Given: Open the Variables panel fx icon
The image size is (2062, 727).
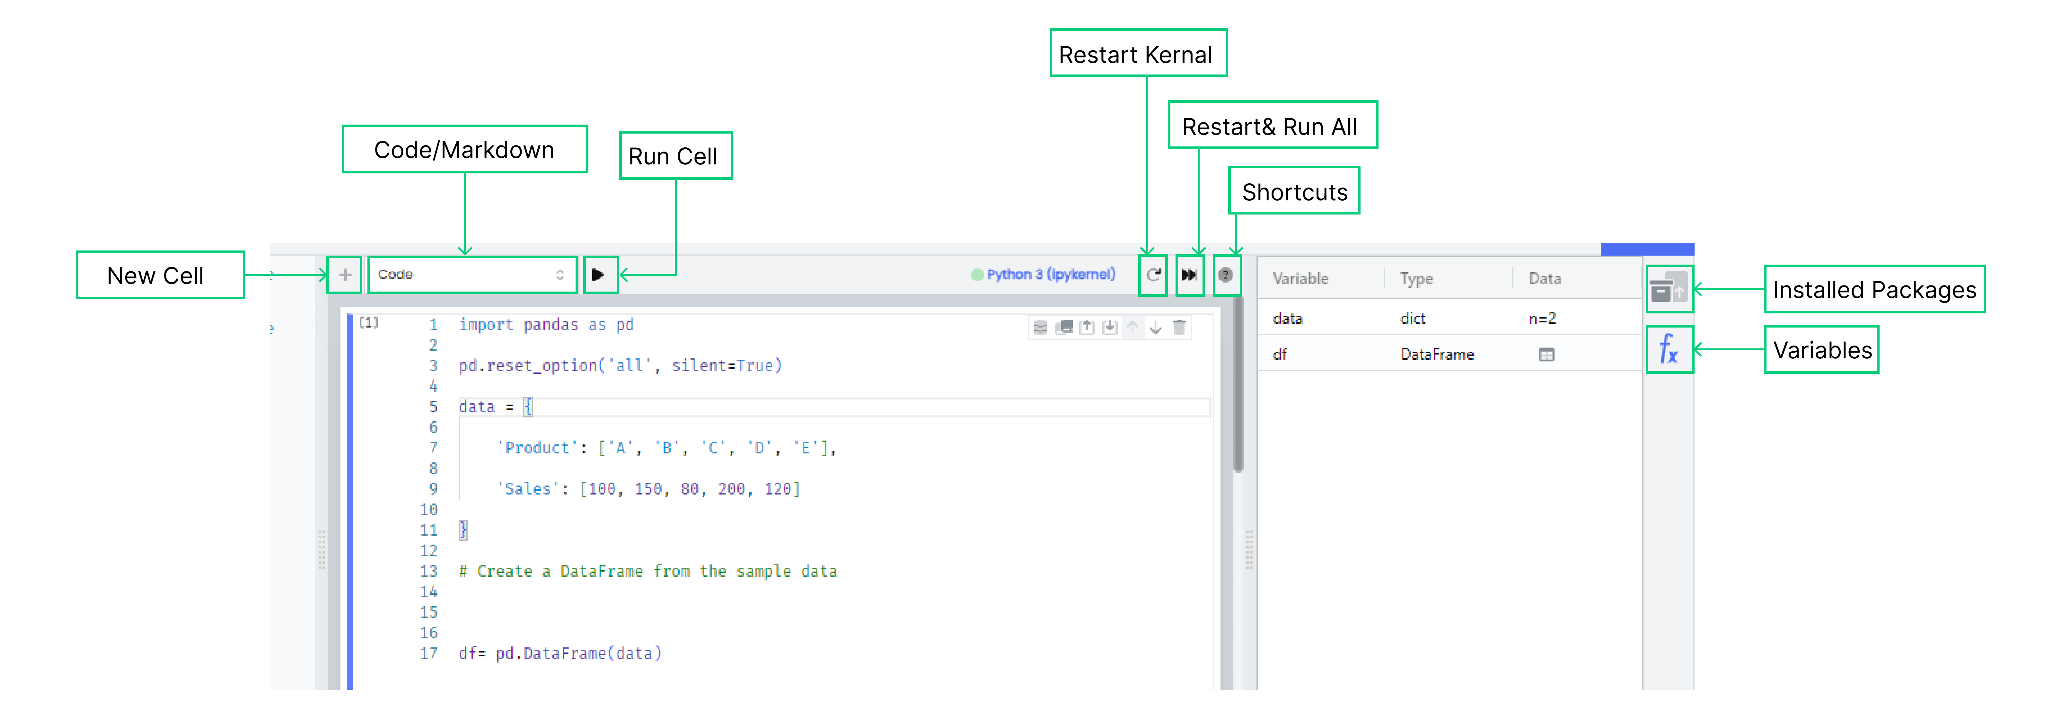Looking at the screenshot, I should tap(1669, 349).
